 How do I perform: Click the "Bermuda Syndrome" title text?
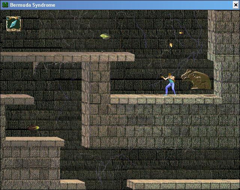33,5
